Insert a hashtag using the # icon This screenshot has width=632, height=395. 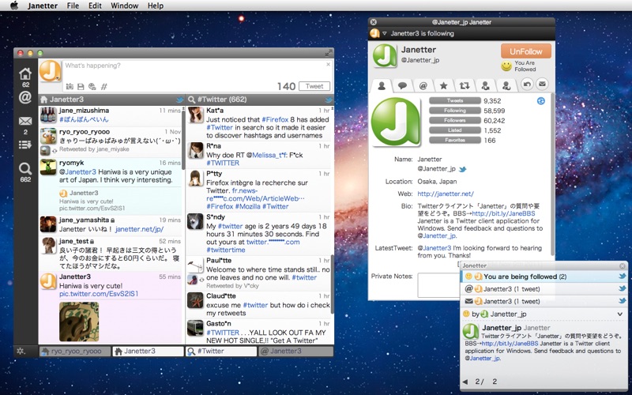(104, 86)
